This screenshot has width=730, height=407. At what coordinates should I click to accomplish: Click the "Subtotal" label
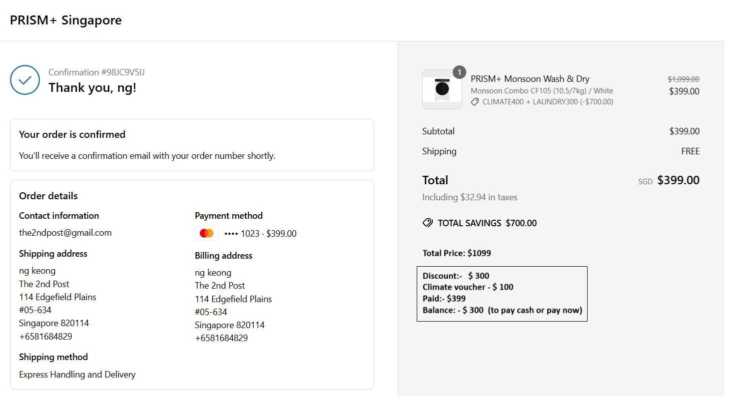(438, 131)
